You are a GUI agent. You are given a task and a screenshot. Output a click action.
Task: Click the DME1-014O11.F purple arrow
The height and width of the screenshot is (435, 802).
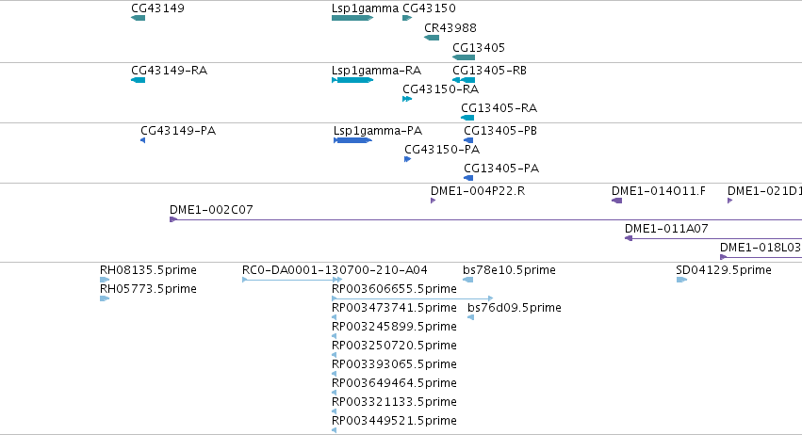pos(617,201)
